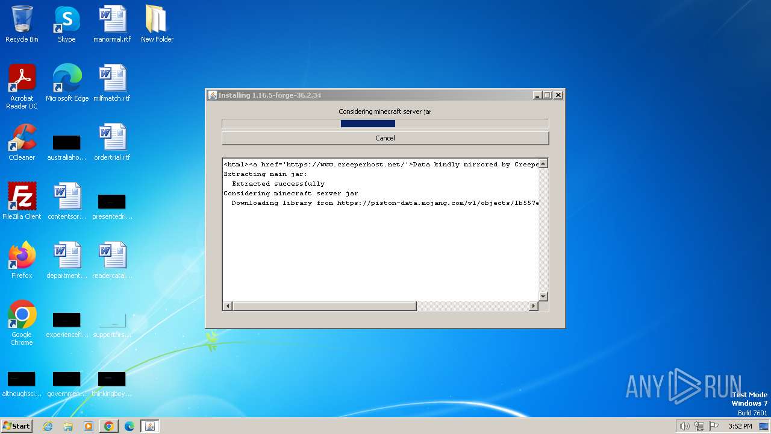The image size is (771, 434).
Task: Select the 'Extracting main jar:' log line
Action: (x=265, y=174)
